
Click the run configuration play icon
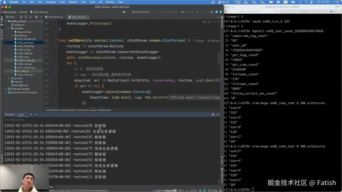(156, 12)
